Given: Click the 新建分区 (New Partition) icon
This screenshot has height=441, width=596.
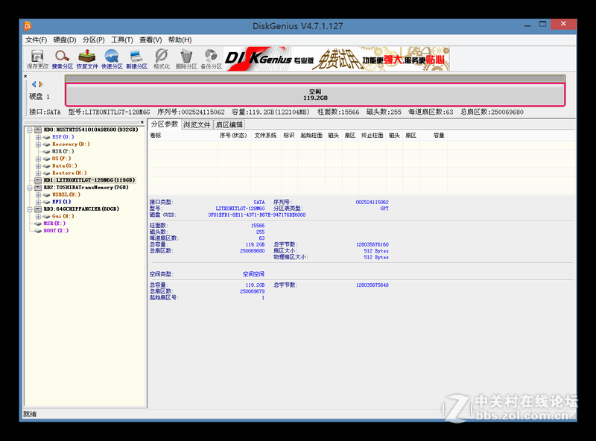Looking at the screenshot, I should click(136, 57).
